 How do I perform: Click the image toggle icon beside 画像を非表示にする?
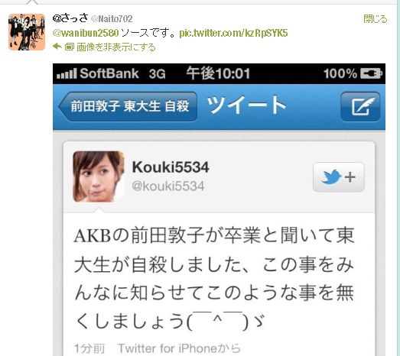coord(69,47)
